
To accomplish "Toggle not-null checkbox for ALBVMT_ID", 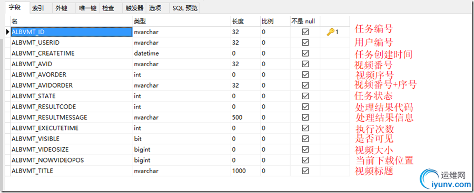I will point(305,32).
